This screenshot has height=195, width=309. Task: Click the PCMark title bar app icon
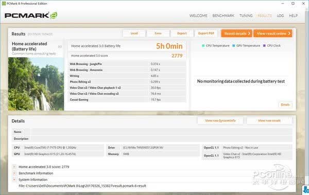(x=4, y=4)
